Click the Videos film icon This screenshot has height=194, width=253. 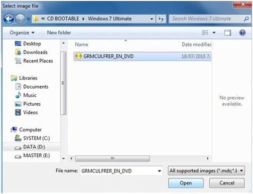click(x=18, y=112)
